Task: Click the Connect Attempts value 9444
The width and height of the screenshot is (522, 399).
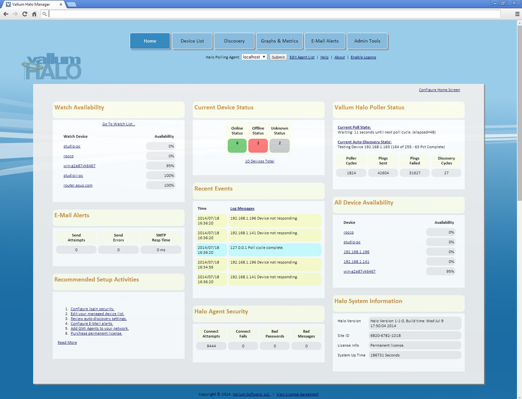Action: [211, 346]
